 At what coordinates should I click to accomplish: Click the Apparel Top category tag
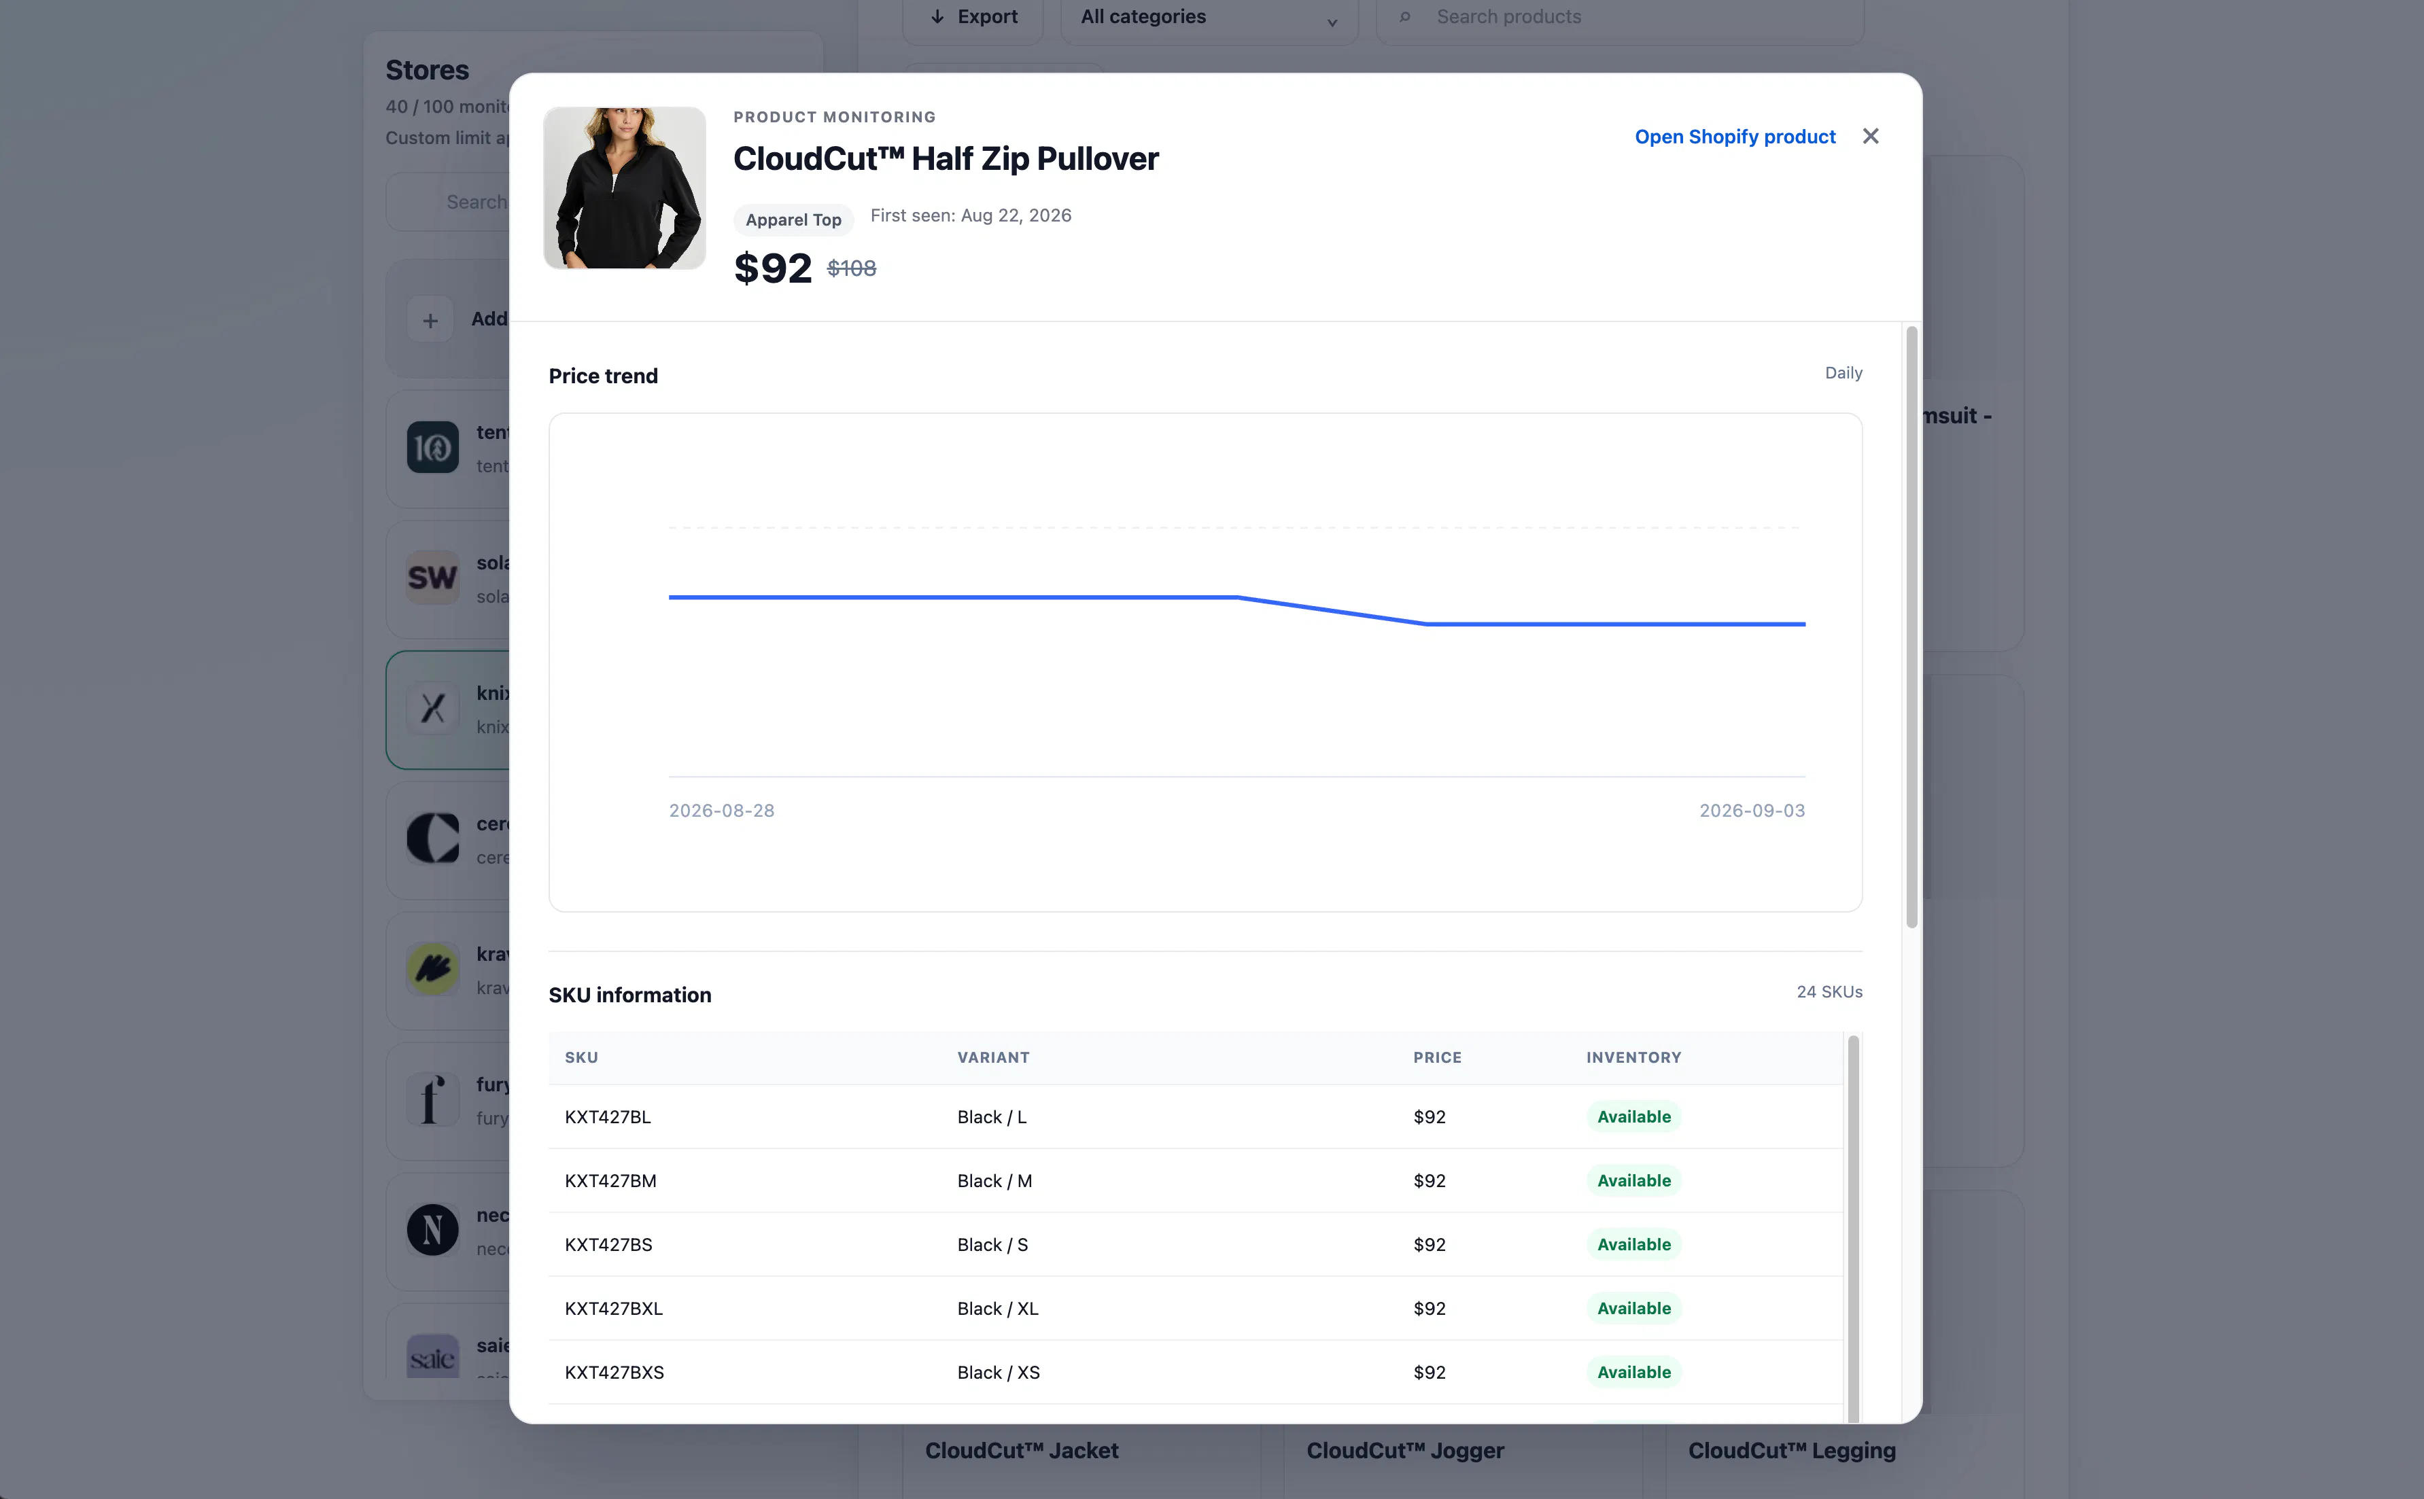coord(793,219)
